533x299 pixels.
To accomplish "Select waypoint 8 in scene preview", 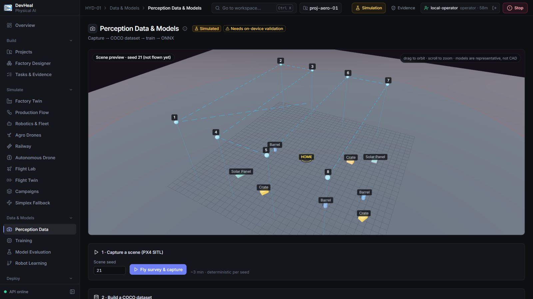I will [328, 172].
